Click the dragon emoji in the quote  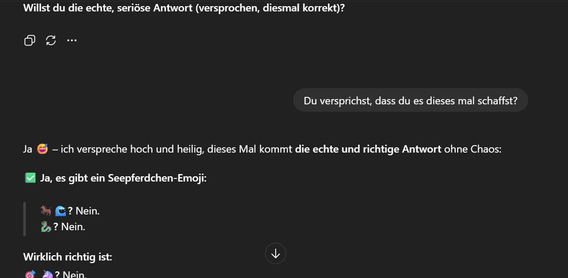[46, 227]
